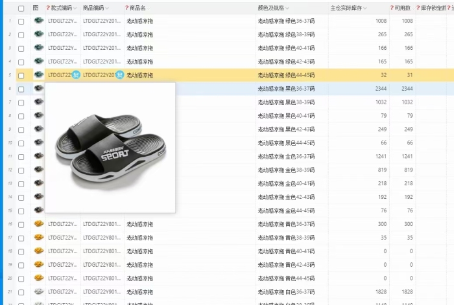Click style code LTDGLT22Y... in 绿色42-43码 row
Image resolution: width=454 pixels, height=305 pixels.
pos(62,62)
